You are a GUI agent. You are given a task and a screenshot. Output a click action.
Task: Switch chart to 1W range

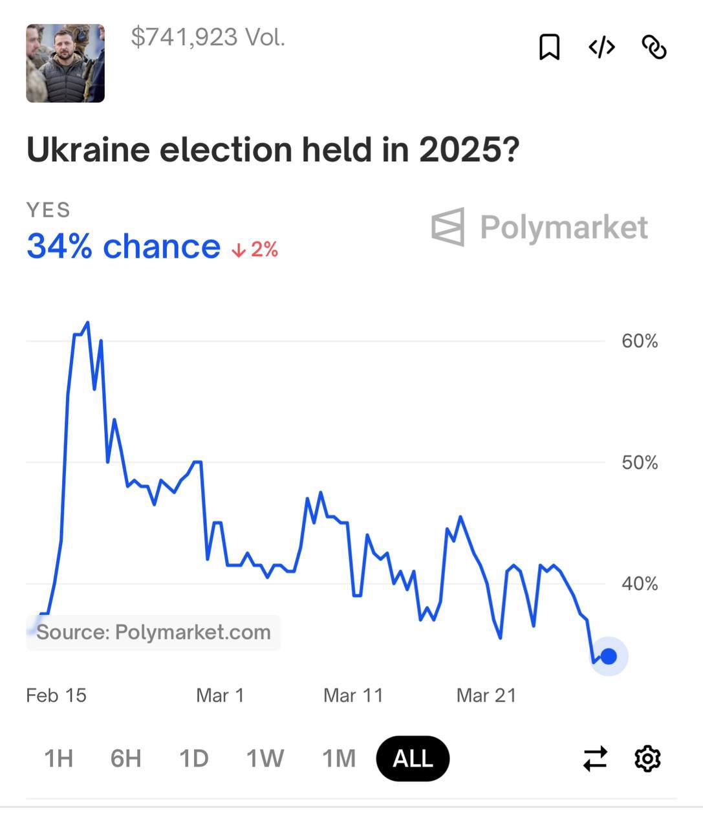coord(265,758)
